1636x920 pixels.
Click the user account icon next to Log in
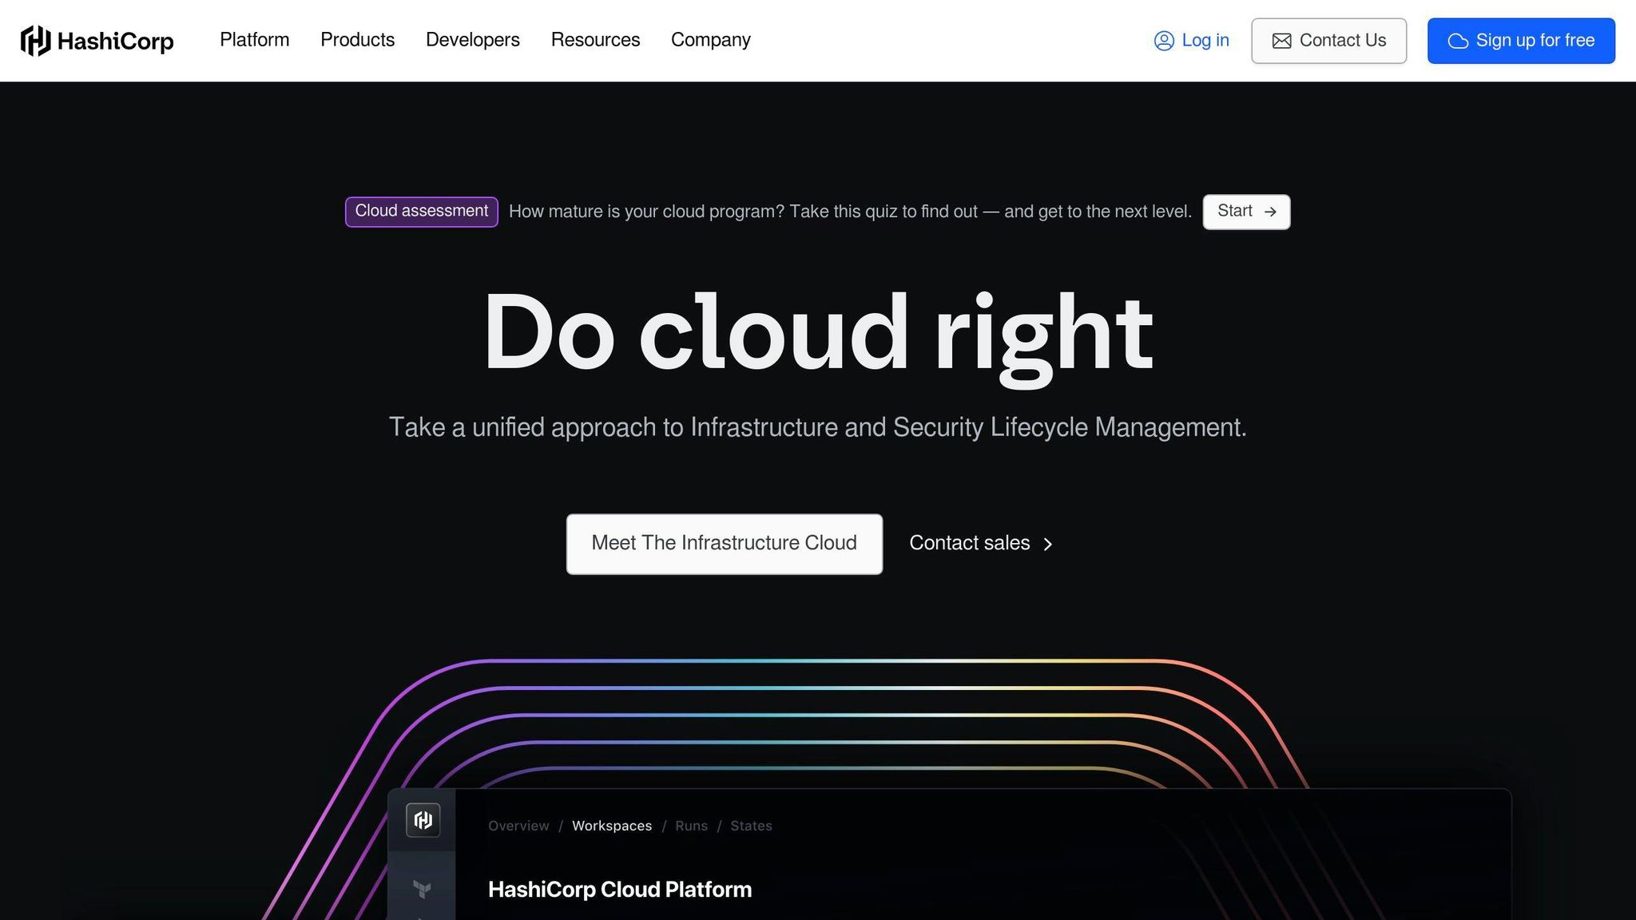1164,40
